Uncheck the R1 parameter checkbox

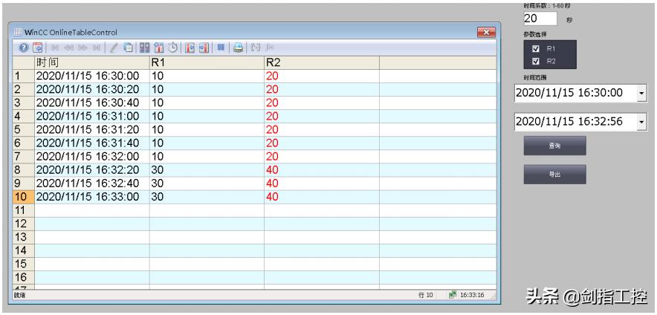point(536,49)
